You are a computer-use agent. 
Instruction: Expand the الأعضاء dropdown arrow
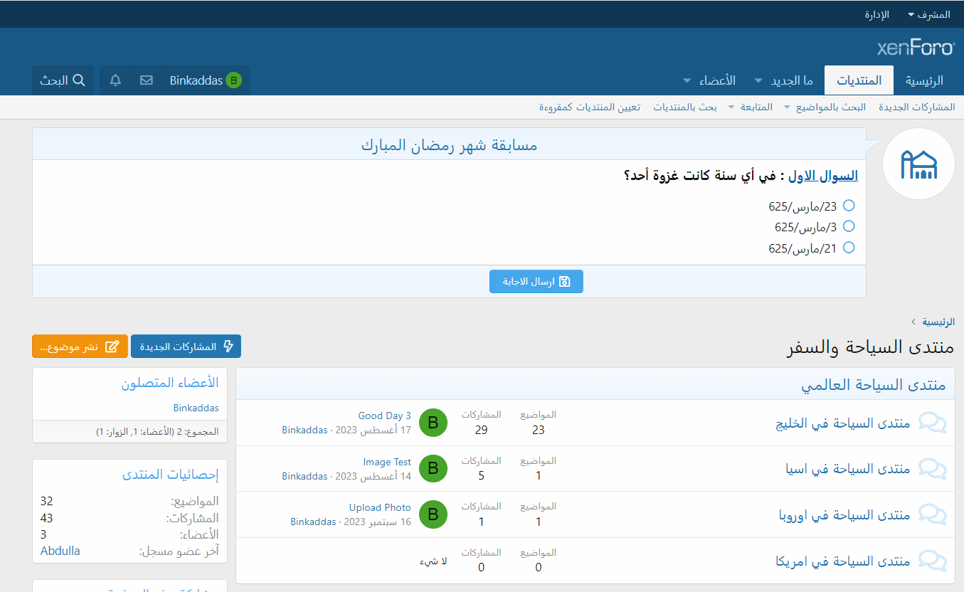click(x=687, y=80)
